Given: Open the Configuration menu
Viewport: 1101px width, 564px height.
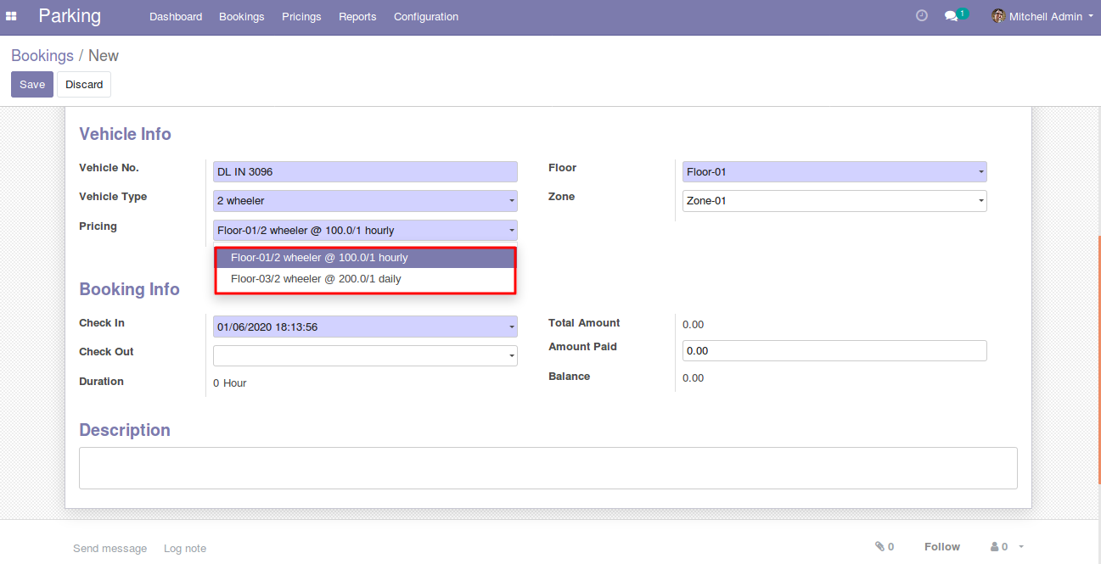Looking at the screenshot, I should click(426, 16).
